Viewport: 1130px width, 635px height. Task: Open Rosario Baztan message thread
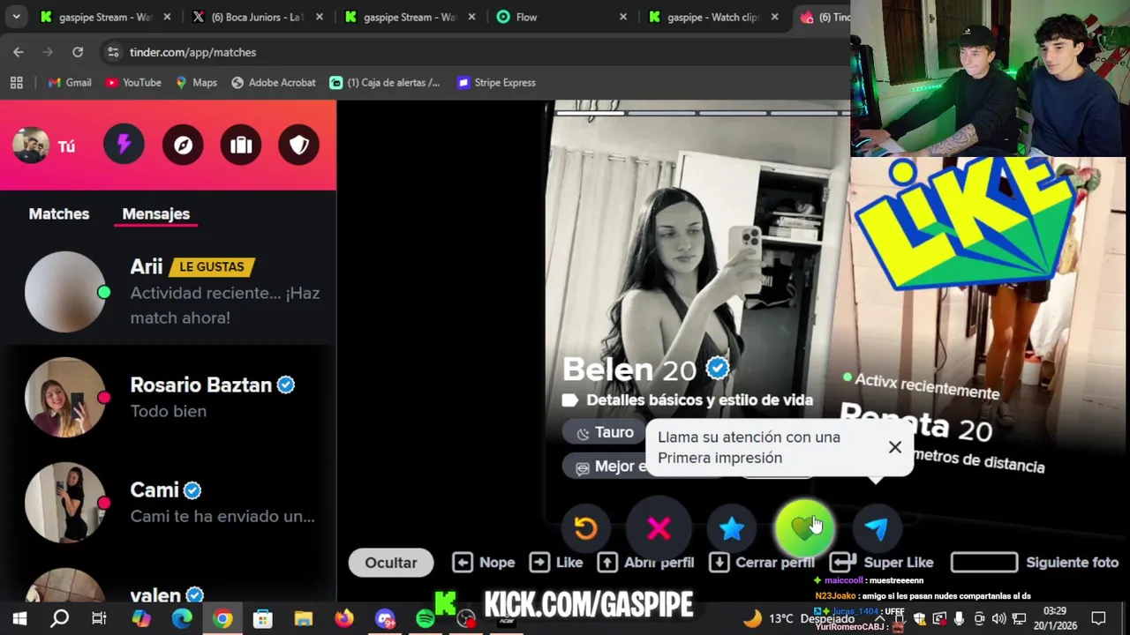pos(168,397)
